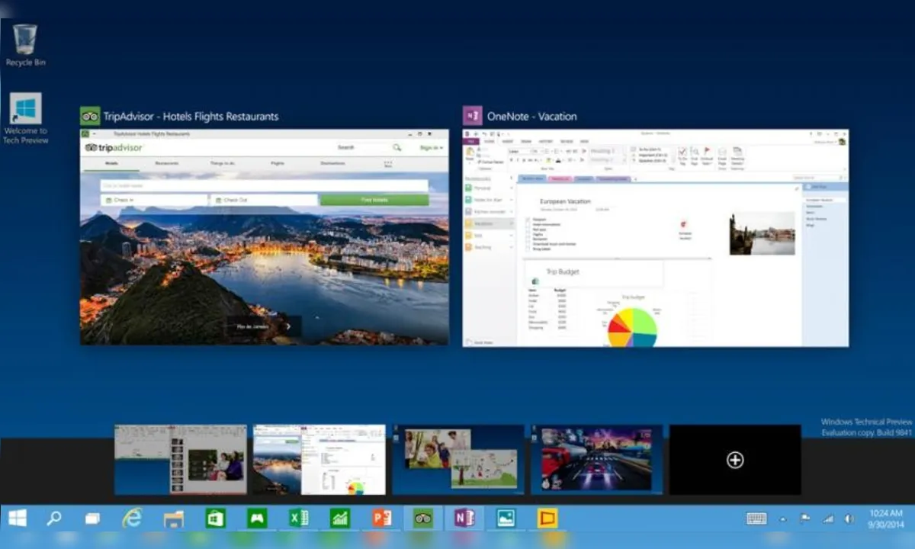Switch to the TripAdvisor window thumbnail

click(265, 237)
